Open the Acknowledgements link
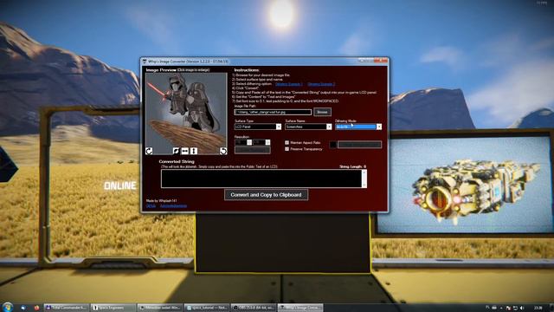 click(173, 206)
